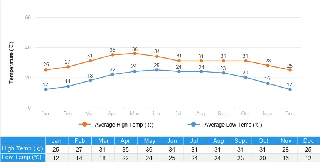This screenshot has height=162, width=320.
Task: Click the November low temperature point (16)
Action: (x=268, y=83)
